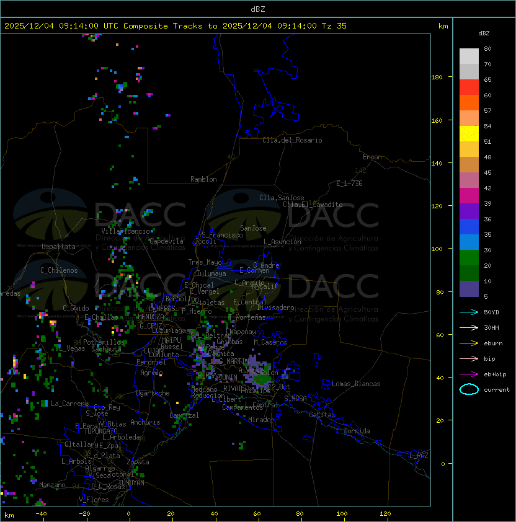Select the L_PAZ label on map
Screen dimensions: 516x522
click(x=419, y=456)
